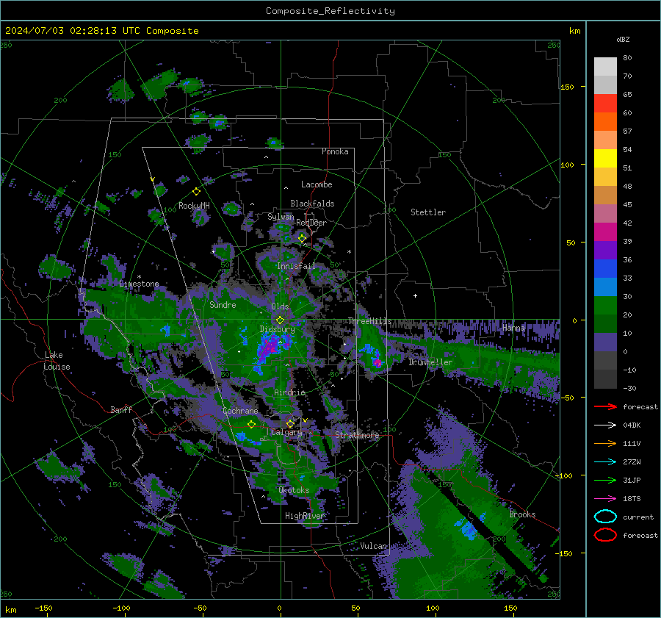This screenshot has height=618, width=661.
Task: Click the Cochrane city label
Action: (x=240, y=411)
